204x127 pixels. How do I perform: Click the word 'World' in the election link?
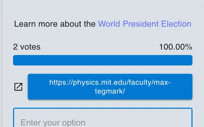(x=109, y=24)
